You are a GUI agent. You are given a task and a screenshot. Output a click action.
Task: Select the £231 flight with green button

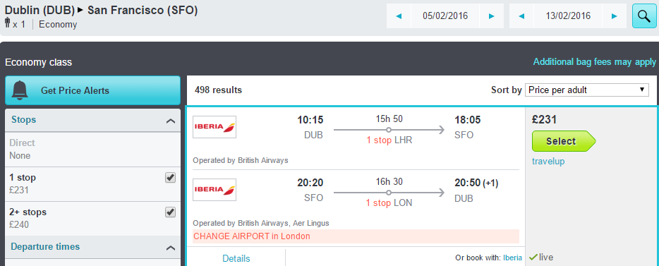click(564, 141)
